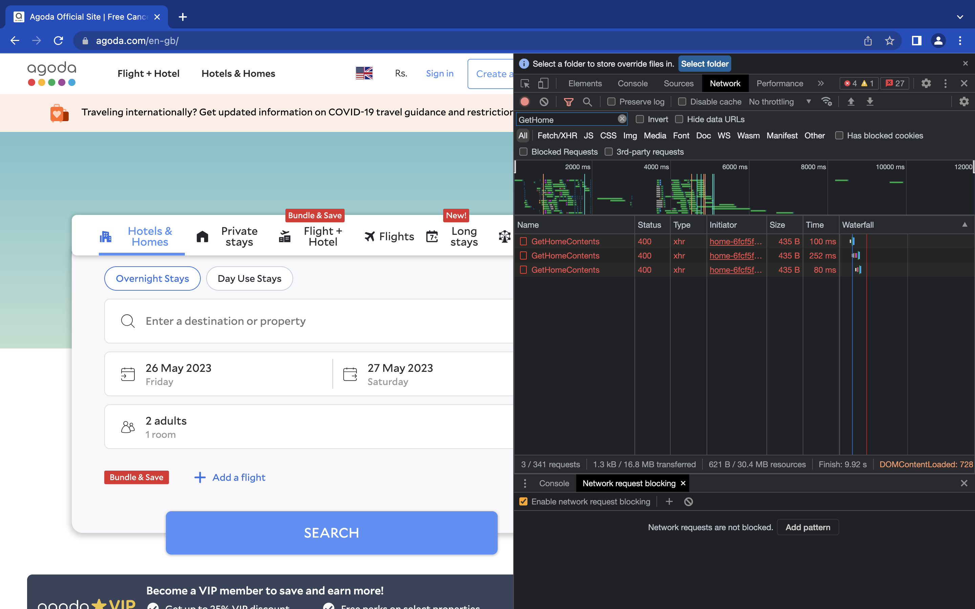This screenshot has height=609, width=975.
Task: Open the Chrome profile avatar
Action: pyautogui.click(x=938, y=41)
